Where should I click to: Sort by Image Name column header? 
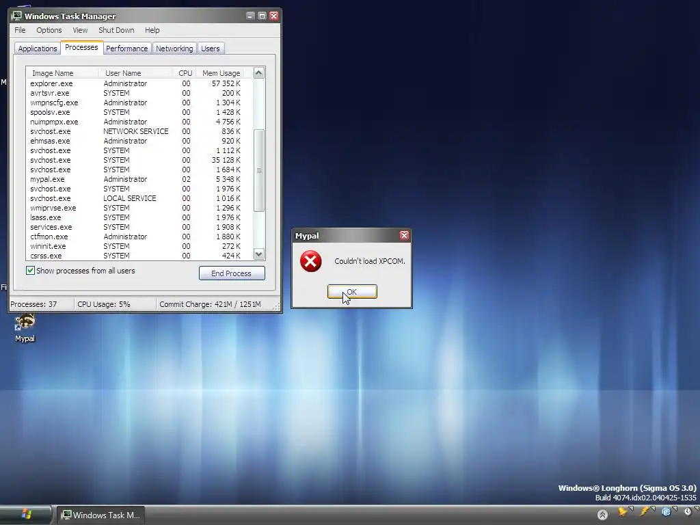click(x=62, y=72)
